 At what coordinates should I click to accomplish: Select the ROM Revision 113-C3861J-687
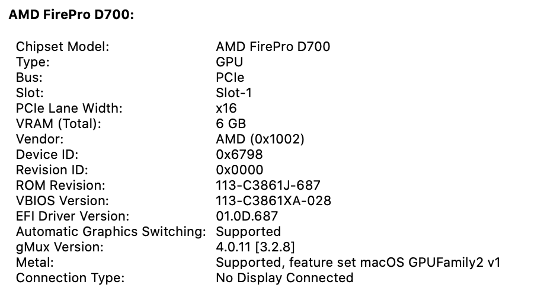click(268, 185)
